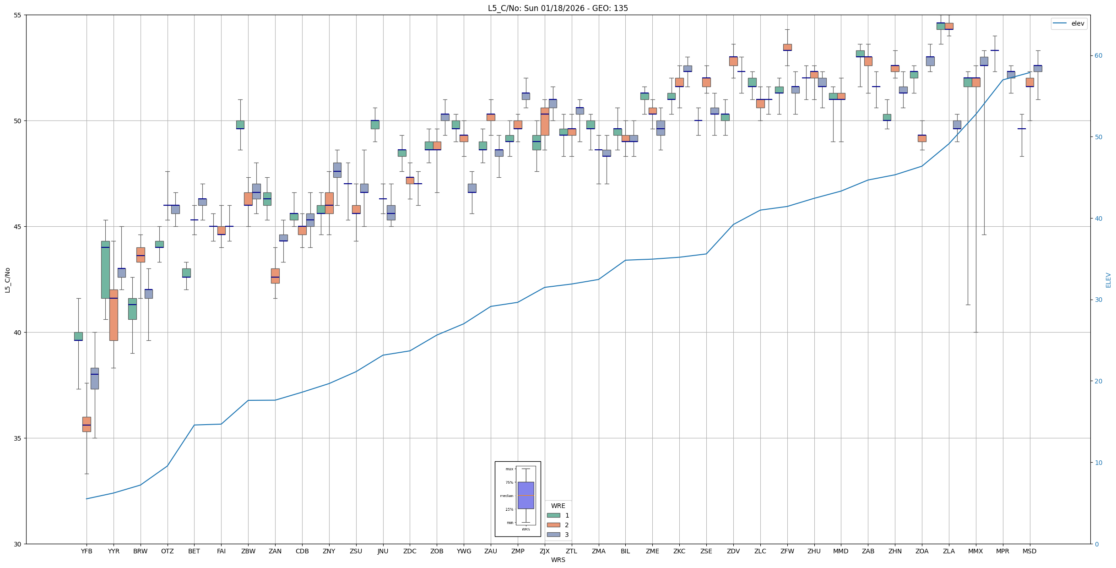Viewport: 1116px width, 568px height.
Task: Click the ZDV station tick label
Action: pyautogui.click(x=733, y=551)
